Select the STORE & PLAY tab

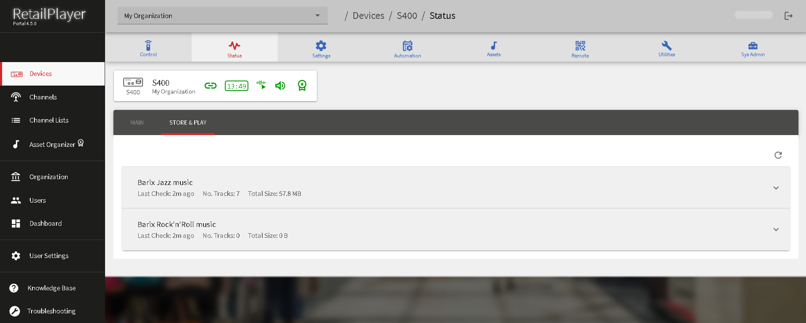188,122
